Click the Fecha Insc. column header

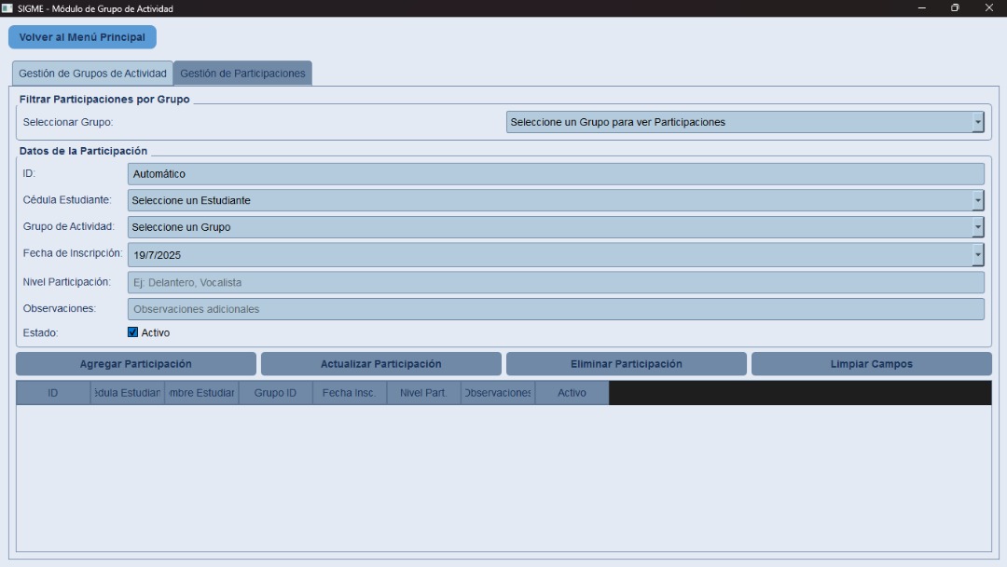349,393
